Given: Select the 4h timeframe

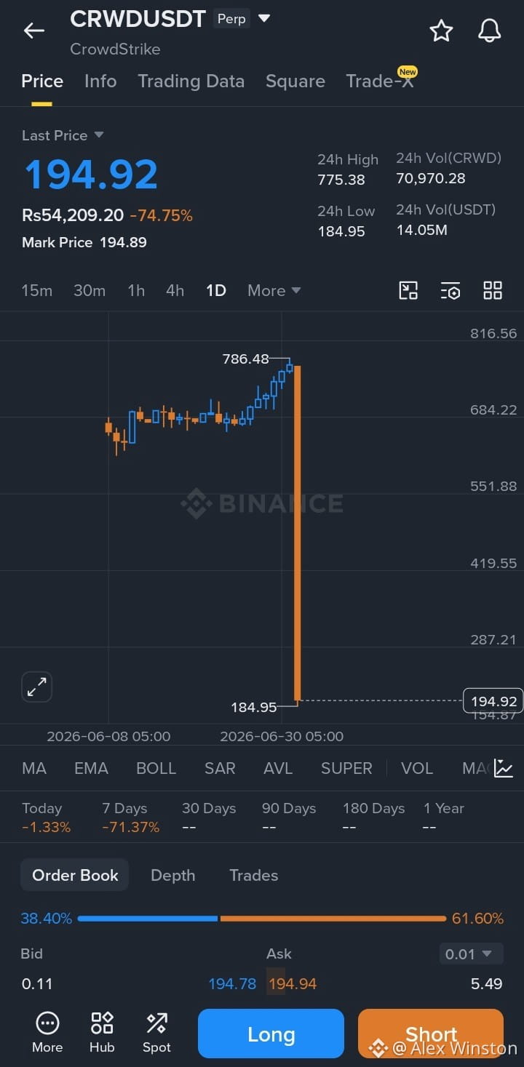Looking at the screenshot, I should coord(175,291).
